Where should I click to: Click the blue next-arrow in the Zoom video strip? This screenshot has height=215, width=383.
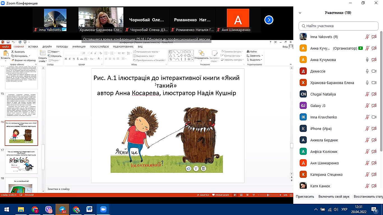coord(269,20)
